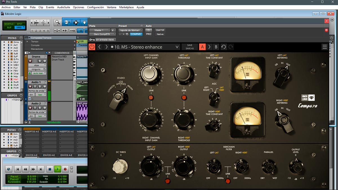Viewport: 338px width, 190px height.
Task: Open the Pista menu
Action: (x=33, y=7)
